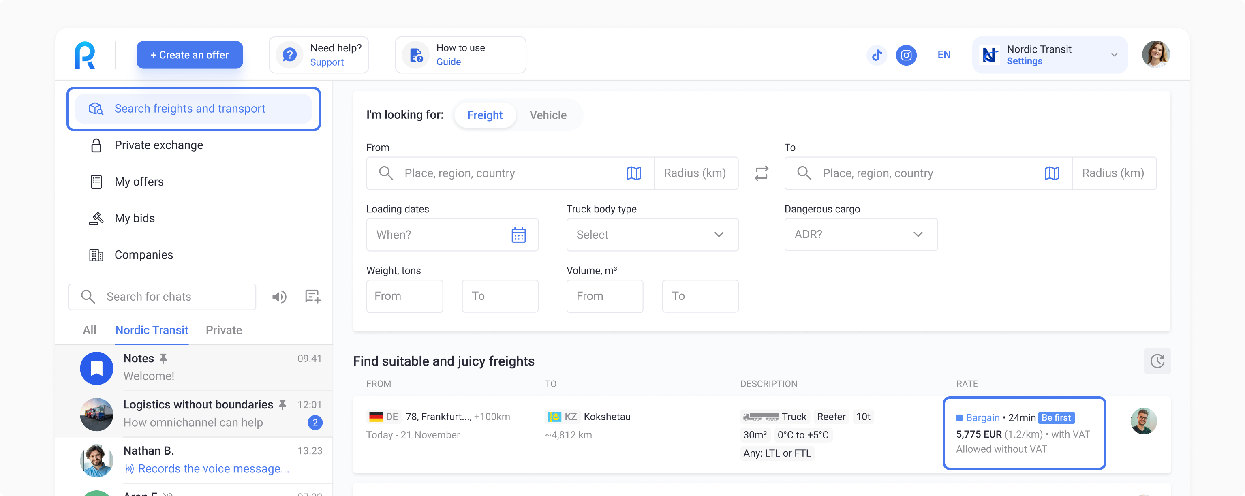Expand the Dangerous cargo ADR dropdown
Image resolution: width=1245 pixels, height=496 pixels.
click(861, 235)
